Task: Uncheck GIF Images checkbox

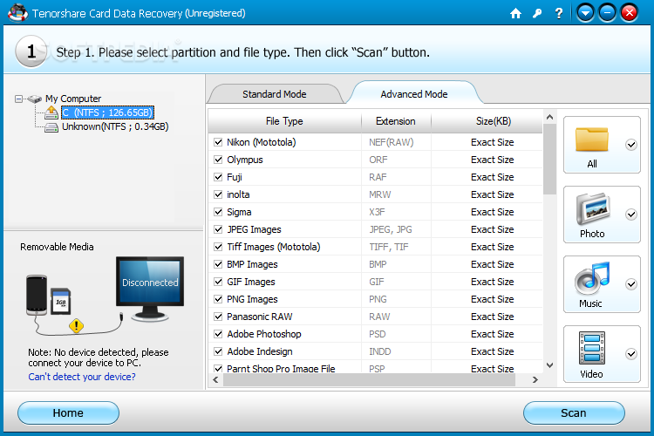Action: (x=218, y=282)
